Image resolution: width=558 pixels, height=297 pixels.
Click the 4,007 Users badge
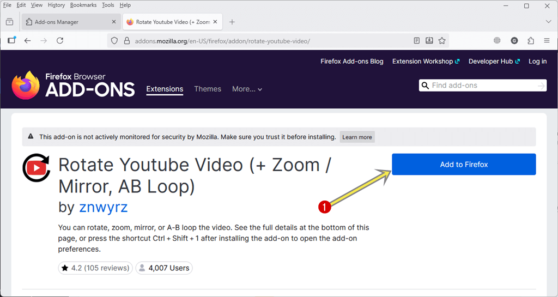tap(164, 268)
